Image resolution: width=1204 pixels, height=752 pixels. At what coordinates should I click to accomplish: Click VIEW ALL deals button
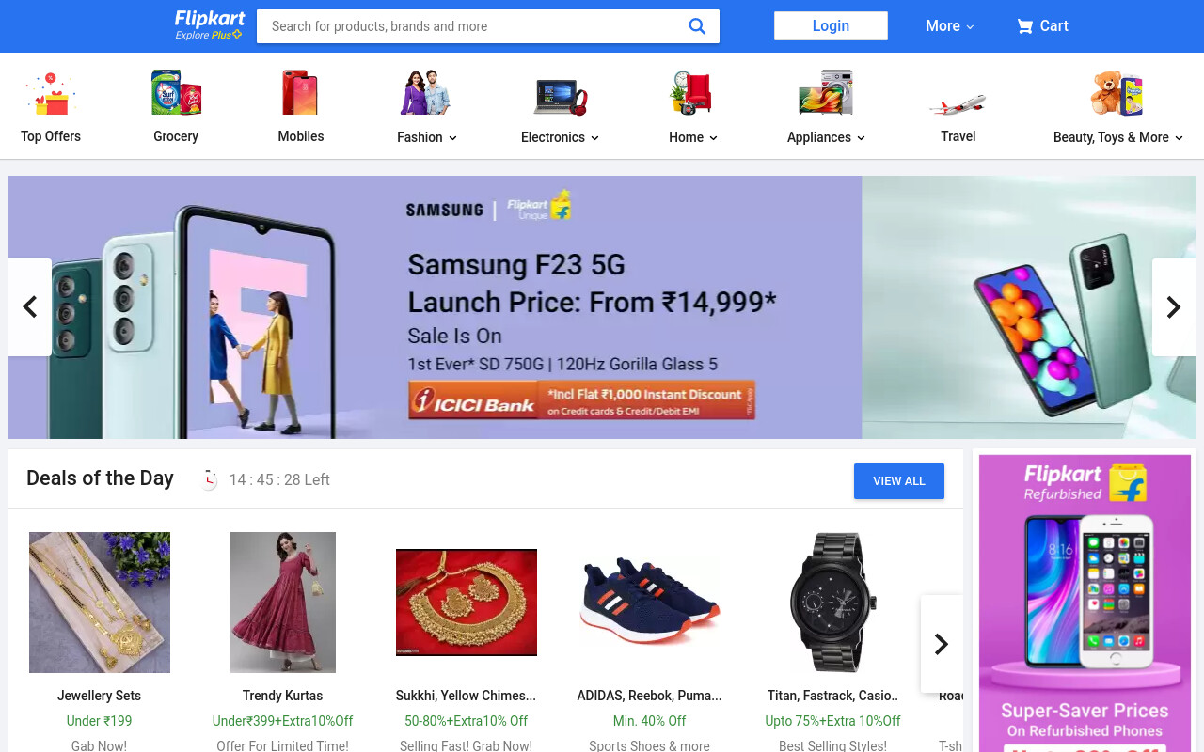pyautogui.click(x=899, y=481)
